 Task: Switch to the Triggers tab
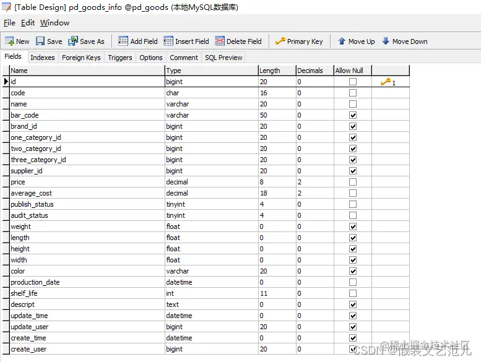120,58
